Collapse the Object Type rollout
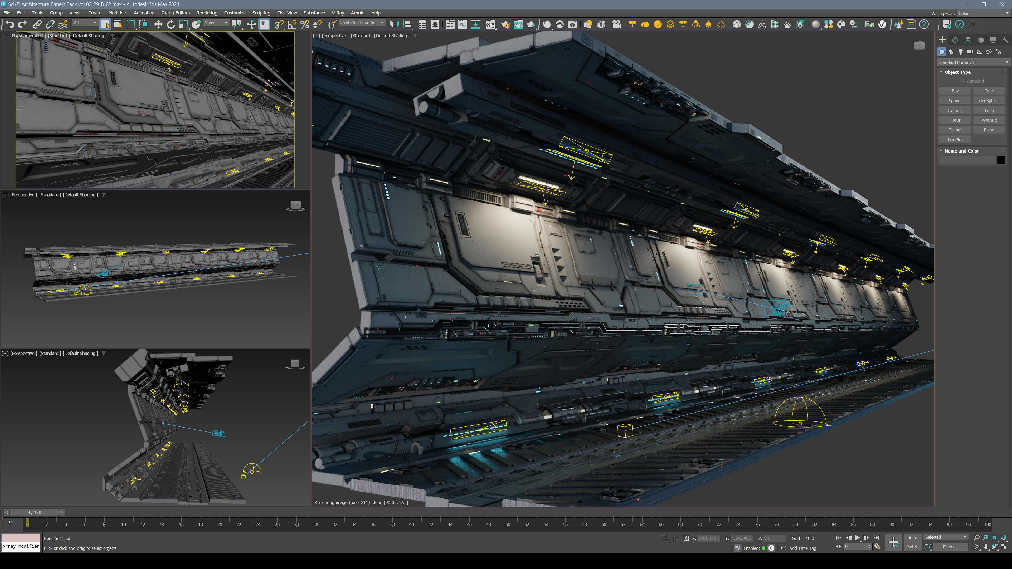This screenshot has width=1012, height=569. point(941,72)
